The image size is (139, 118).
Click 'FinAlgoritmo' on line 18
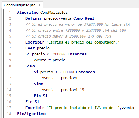pos(31,114)
